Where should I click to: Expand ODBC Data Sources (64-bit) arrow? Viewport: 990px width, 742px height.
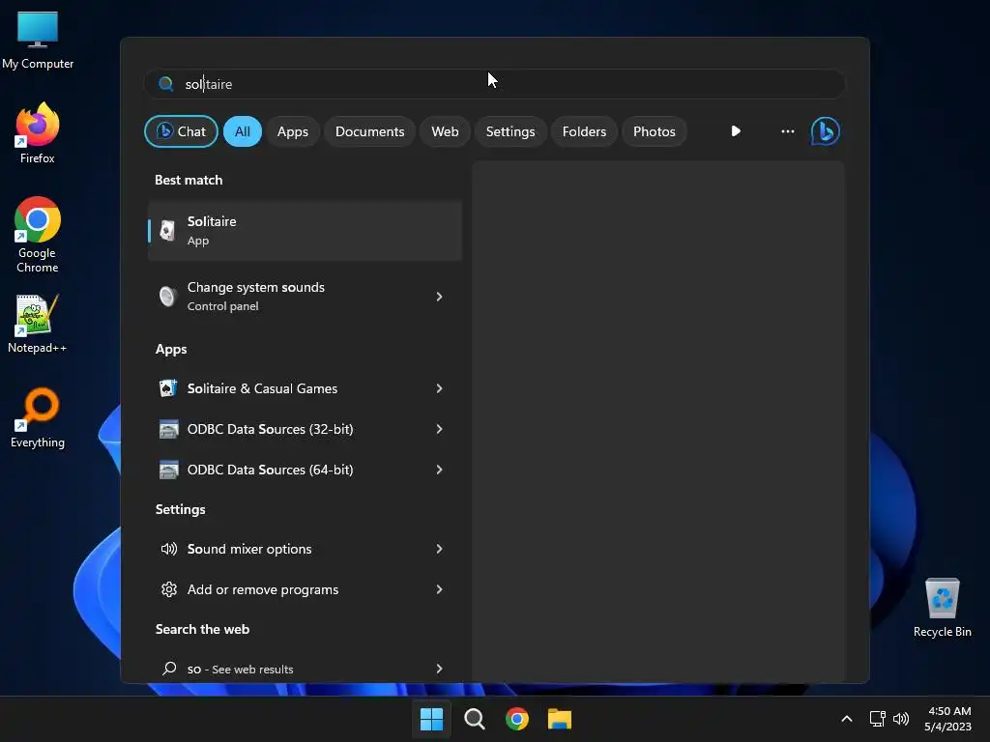coord(440,470)
